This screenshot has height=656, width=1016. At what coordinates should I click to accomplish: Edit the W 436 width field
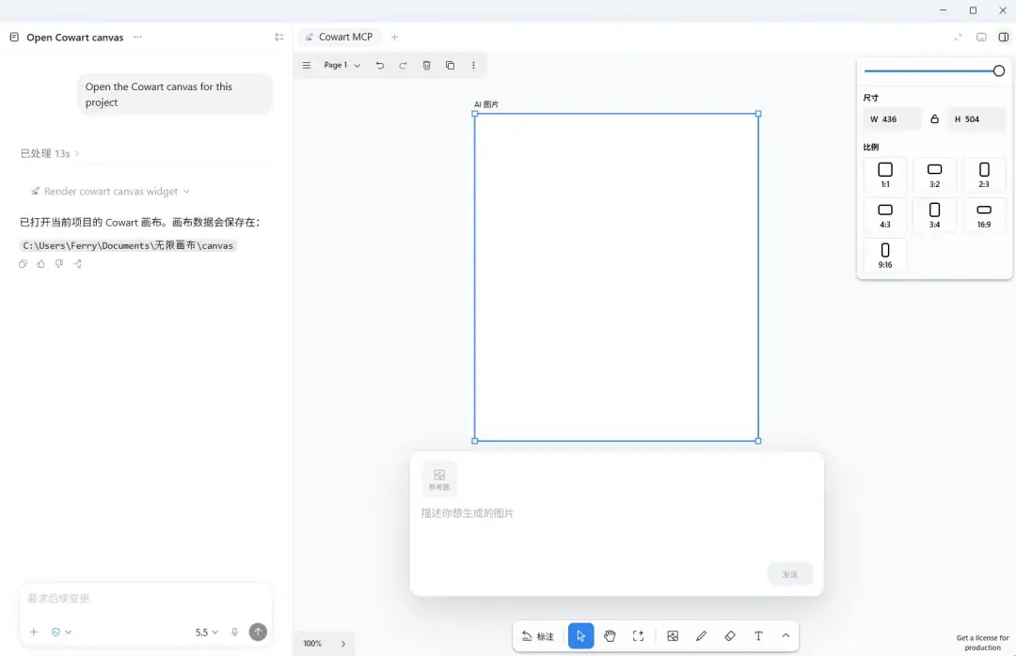coord(892,119)
